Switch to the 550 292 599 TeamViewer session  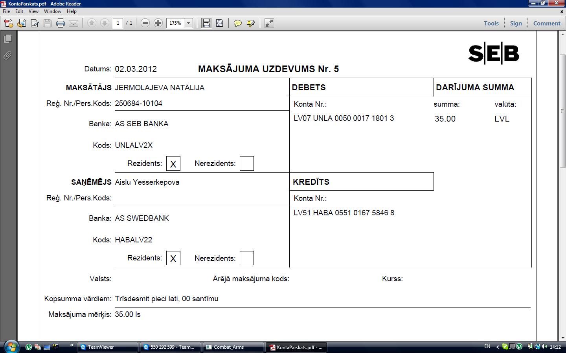click(170, 347)
